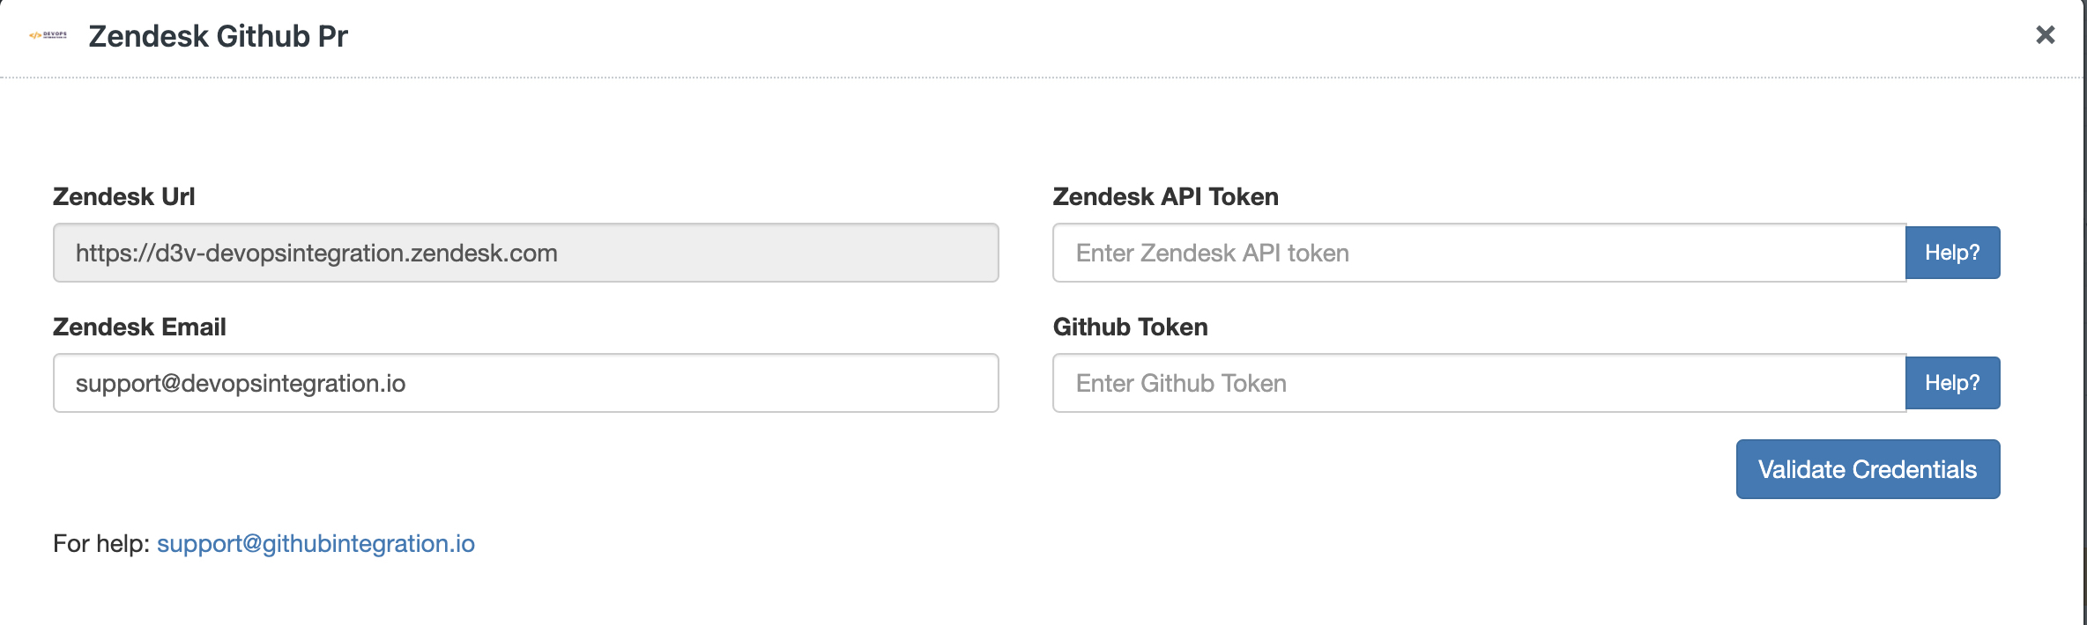
Task: Focus the Zendesk Email input field
Action: [x=525, y=383]
